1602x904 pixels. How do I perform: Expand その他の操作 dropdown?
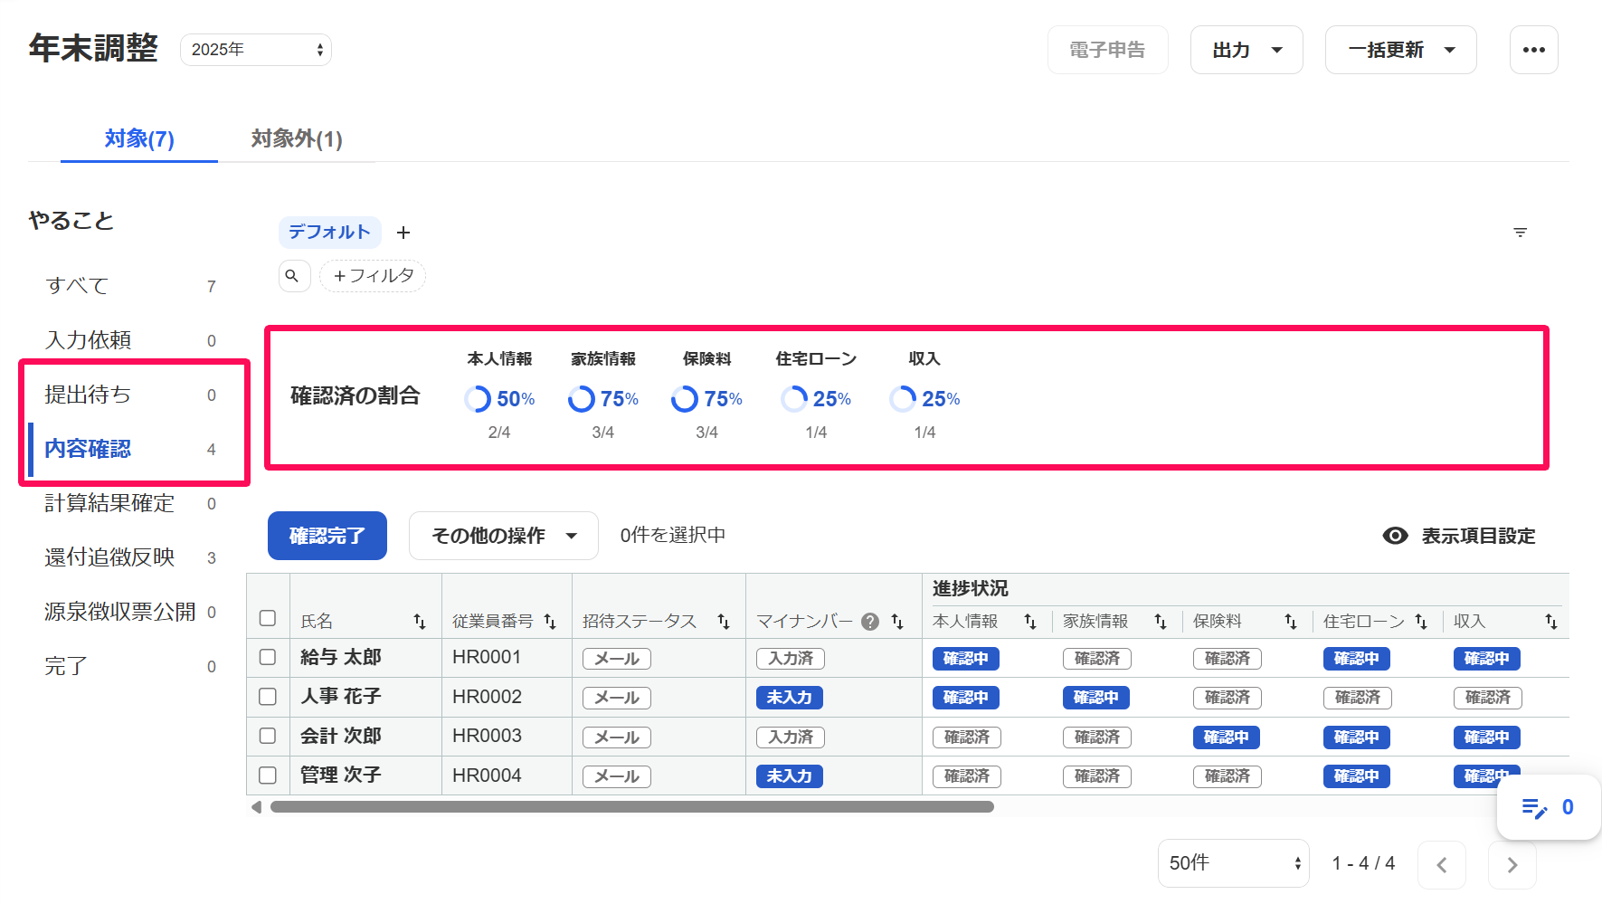pos(504,536)
